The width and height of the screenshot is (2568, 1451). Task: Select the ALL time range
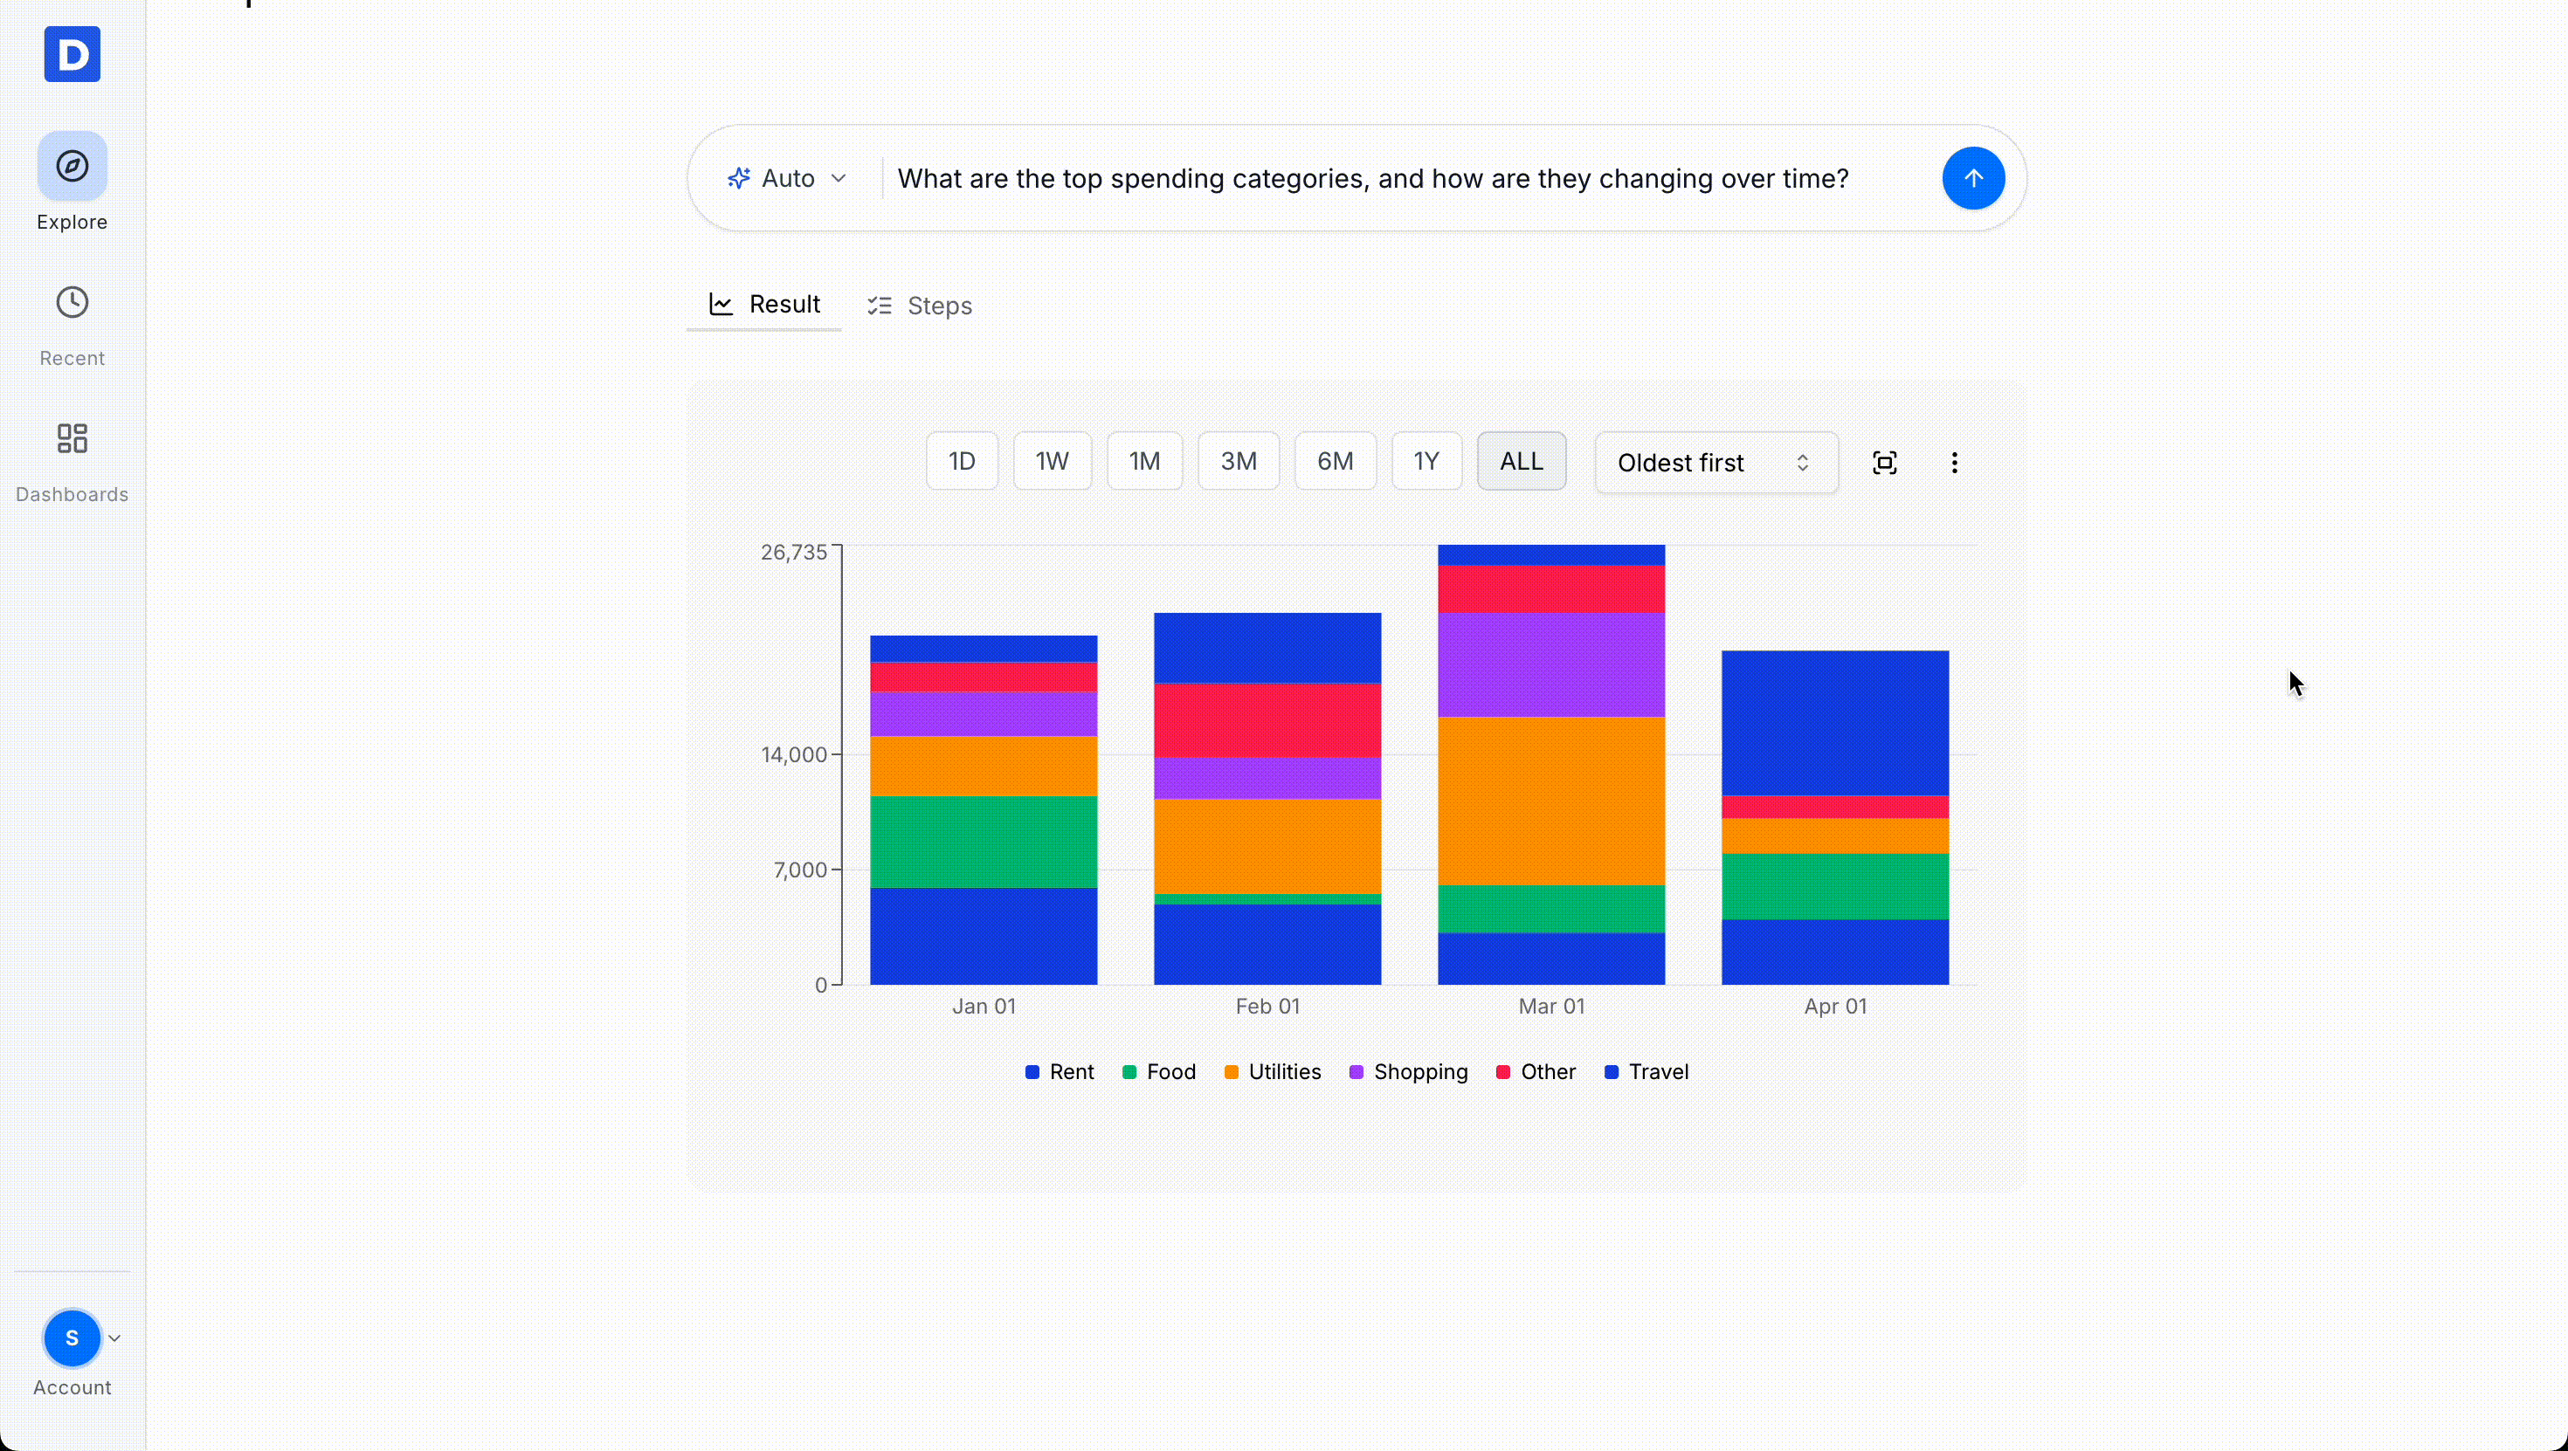pos(1520,460)
